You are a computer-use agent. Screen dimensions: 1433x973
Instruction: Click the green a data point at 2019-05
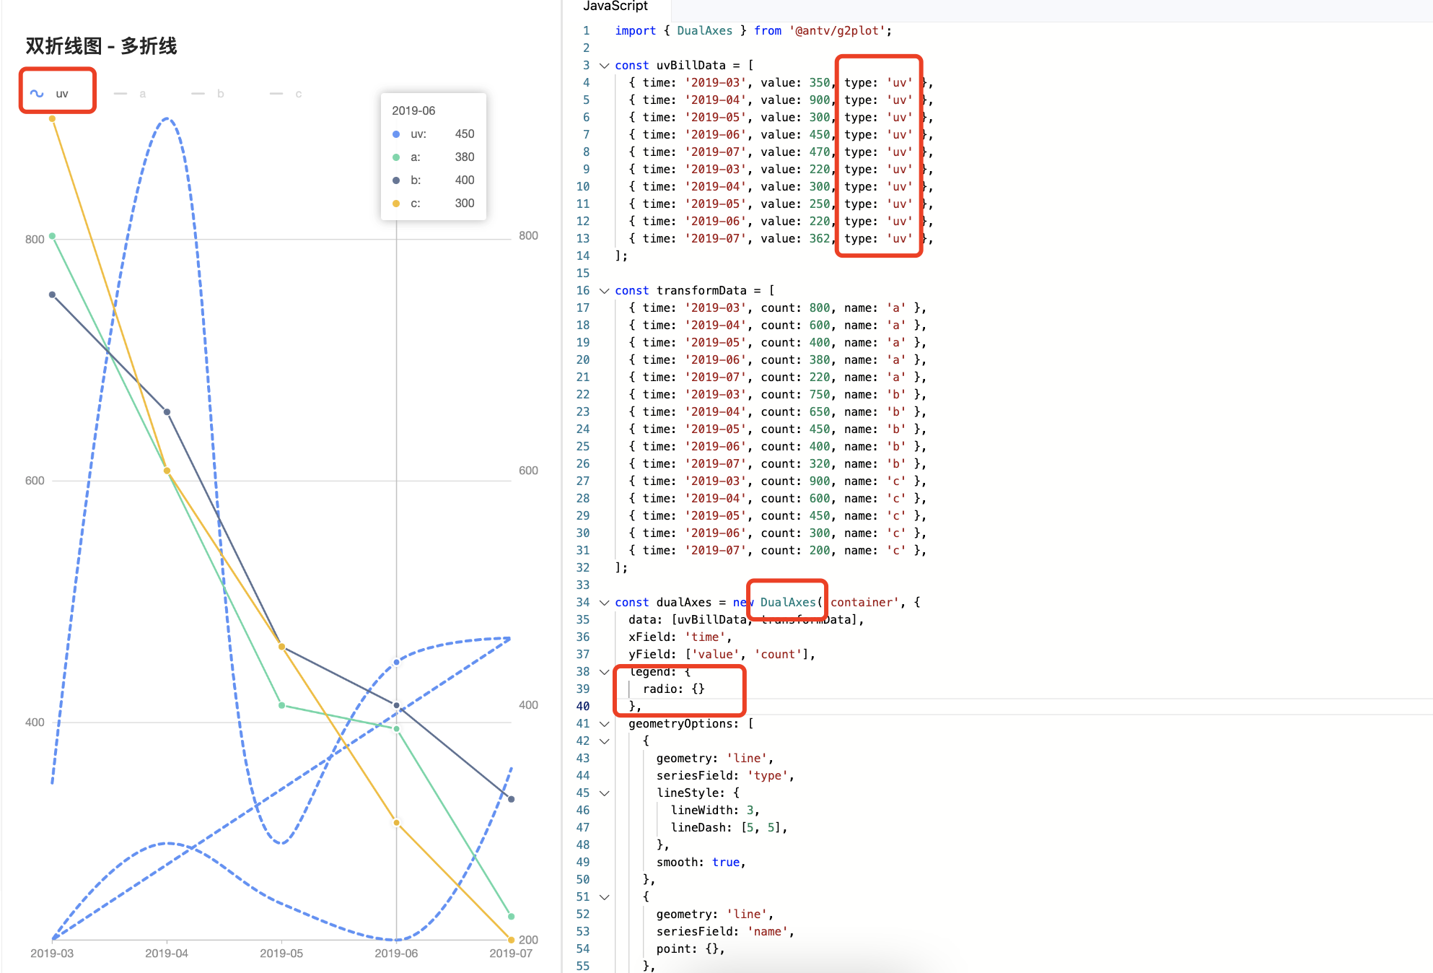tap(281, 705)
